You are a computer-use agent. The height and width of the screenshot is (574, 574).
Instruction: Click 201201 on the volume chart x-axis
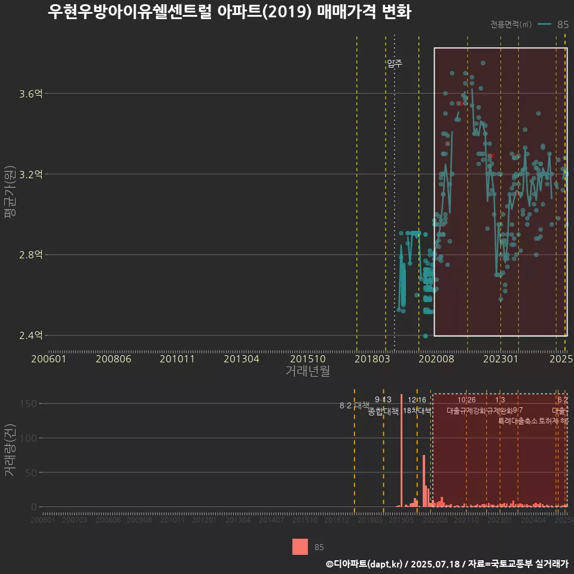coord(204,520)
